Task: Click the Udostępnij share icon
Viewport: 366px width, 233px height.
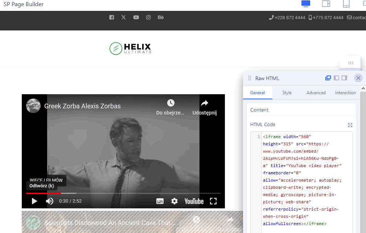Action: pyautogui.click(x=204, y=103)
